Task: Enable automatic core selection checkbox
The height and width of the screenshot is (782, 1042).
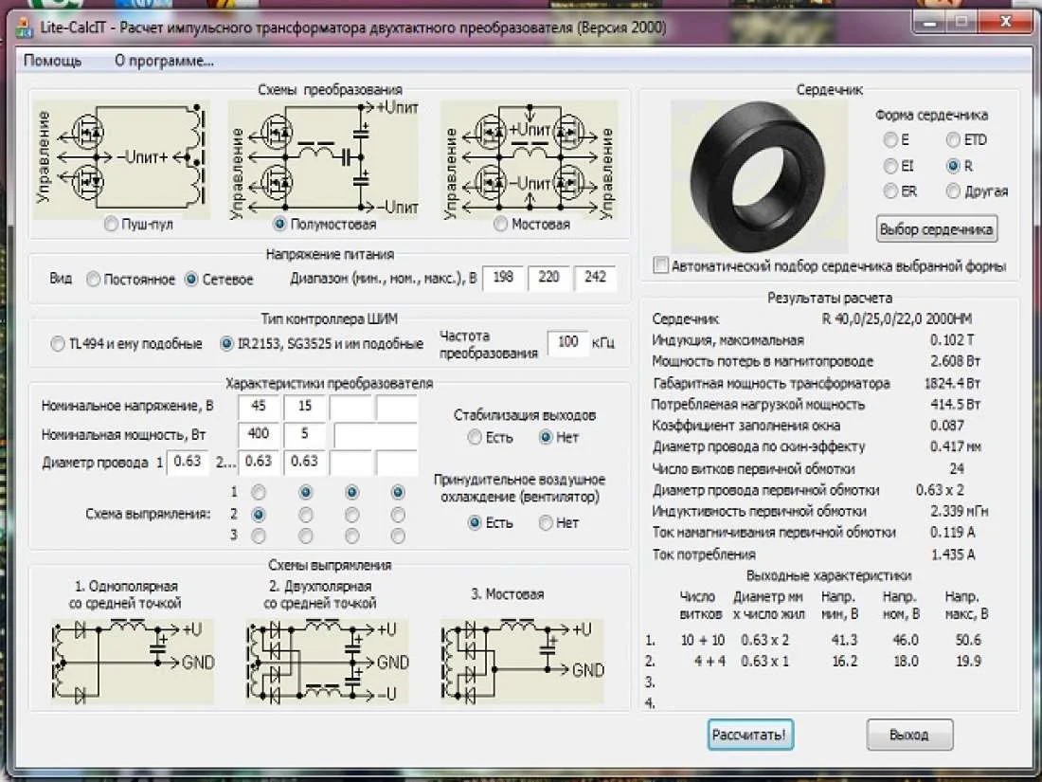Action: coord(660,265)
